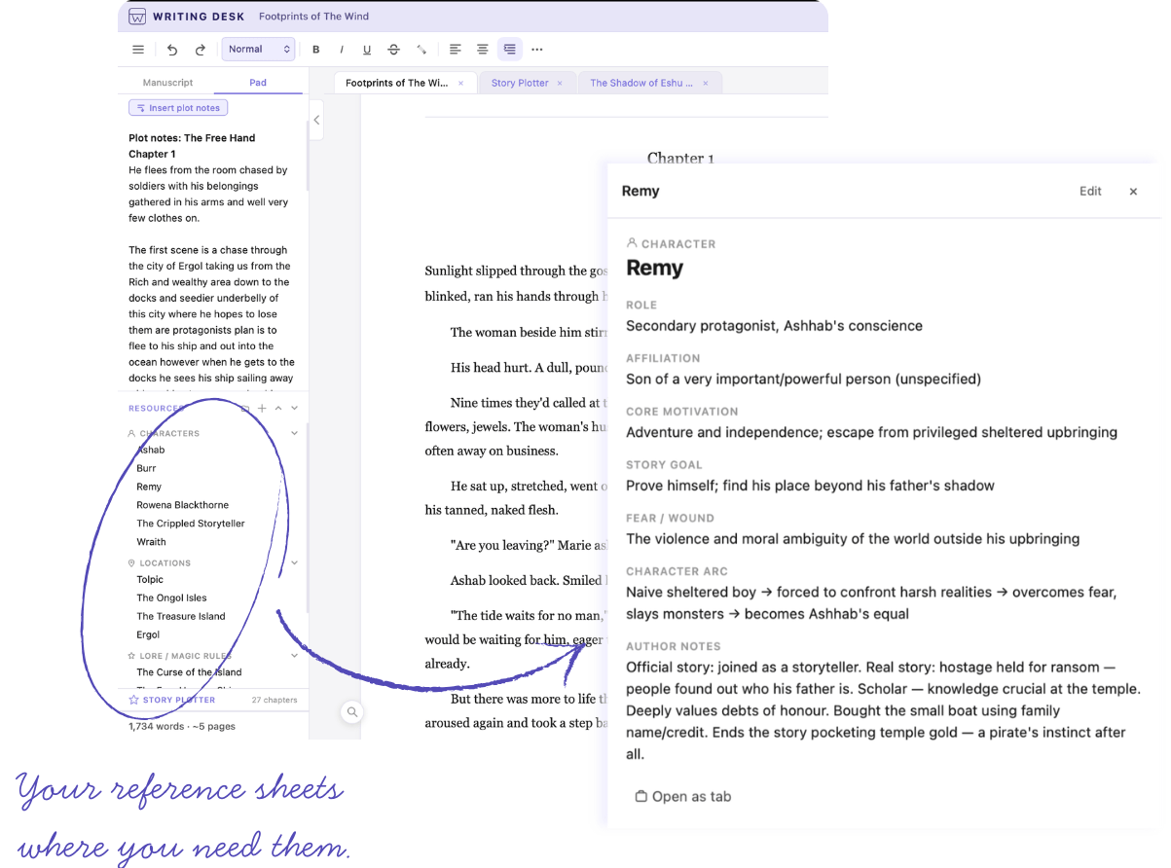Collapse the Locations section chevron
Image resolution: width=1171 pixels, height=868 pixels.
coord(295,562)
